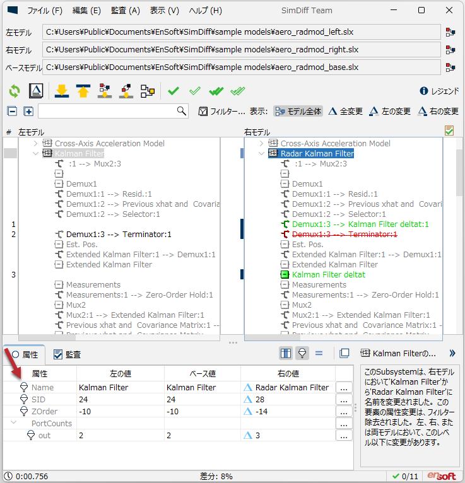Open the 表示 (V) menu
The image size is (465, 483).
165,11
